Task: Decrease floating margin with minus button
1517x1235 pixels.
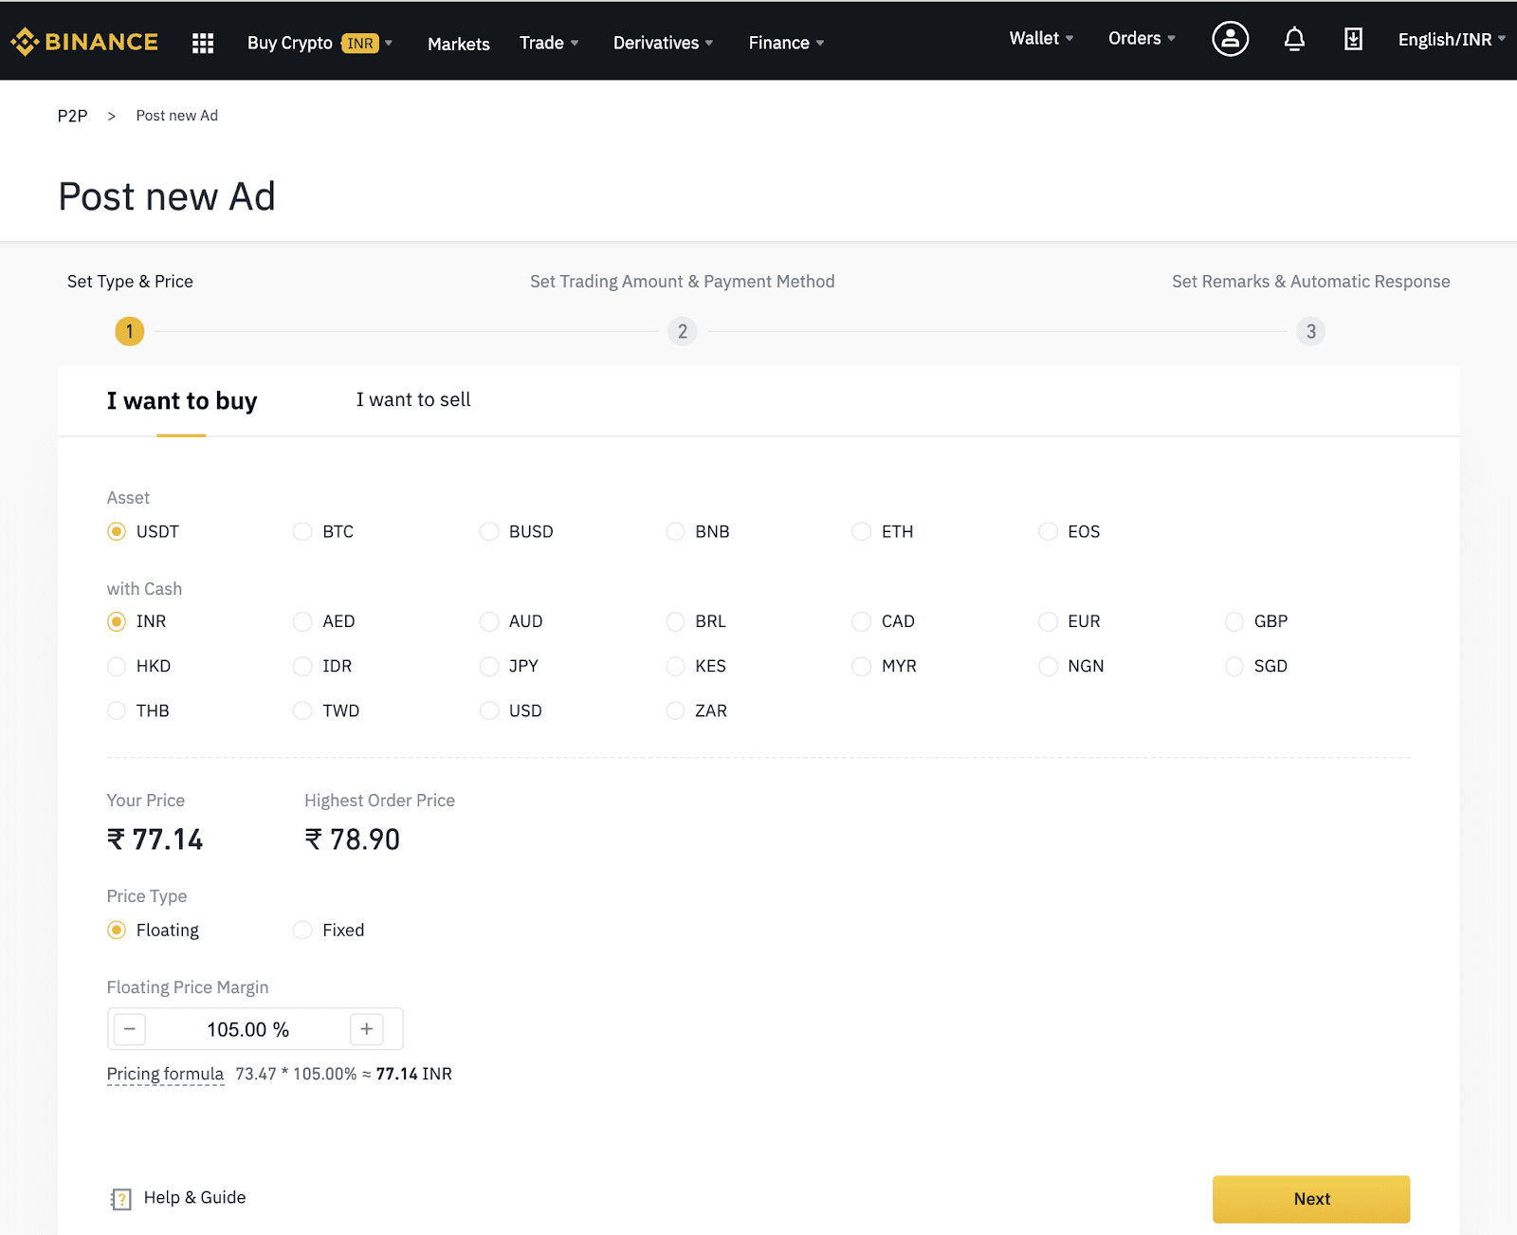Action: pyautogui.click(x=130, y=1029)
